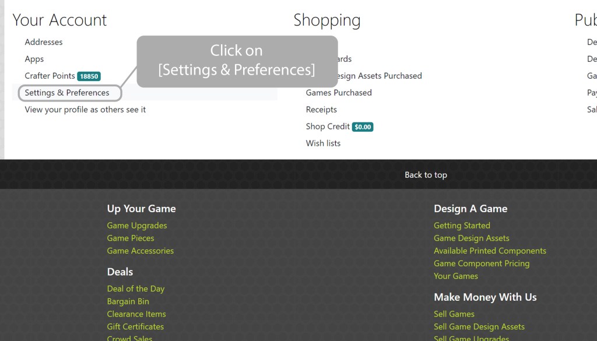
Task: Open Sell Game Design Assets link
Action: click(479, 327)
